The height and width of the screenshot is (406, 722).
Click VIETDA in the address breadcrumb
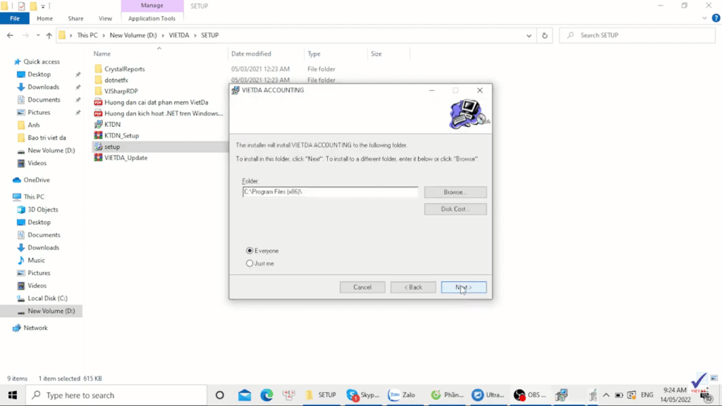coord(179,35)
